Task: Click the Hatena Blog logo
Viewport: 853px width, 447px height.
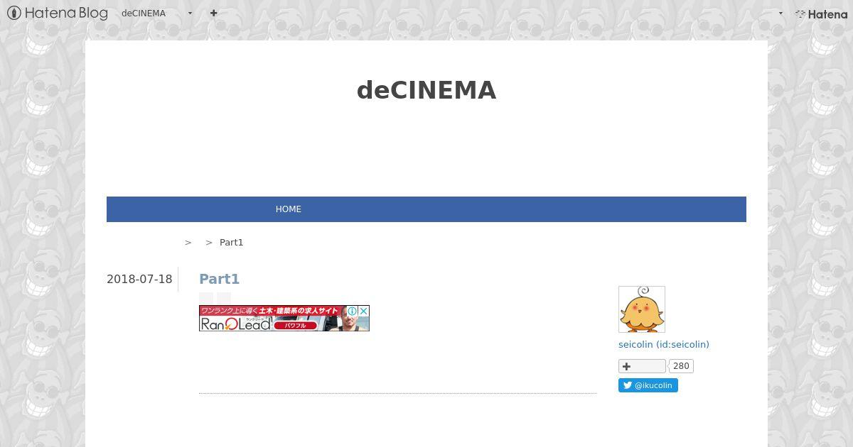Action: (x=58, y=13)
